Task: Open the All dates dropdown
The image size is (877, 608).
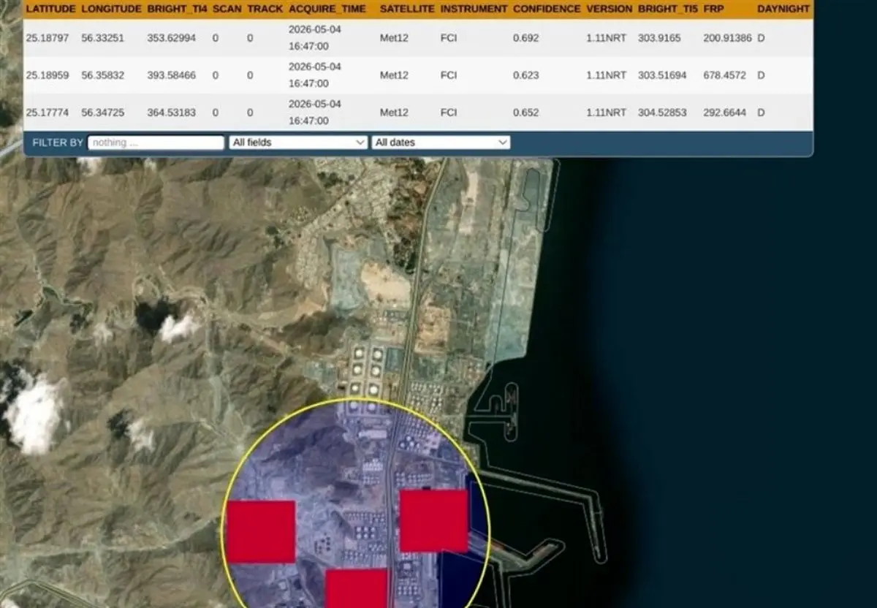Action: point(441,142)
